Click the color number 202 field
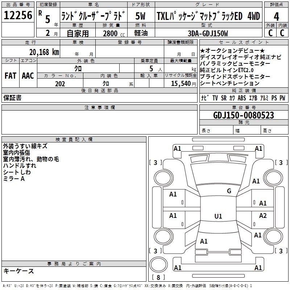 (60, 83)
